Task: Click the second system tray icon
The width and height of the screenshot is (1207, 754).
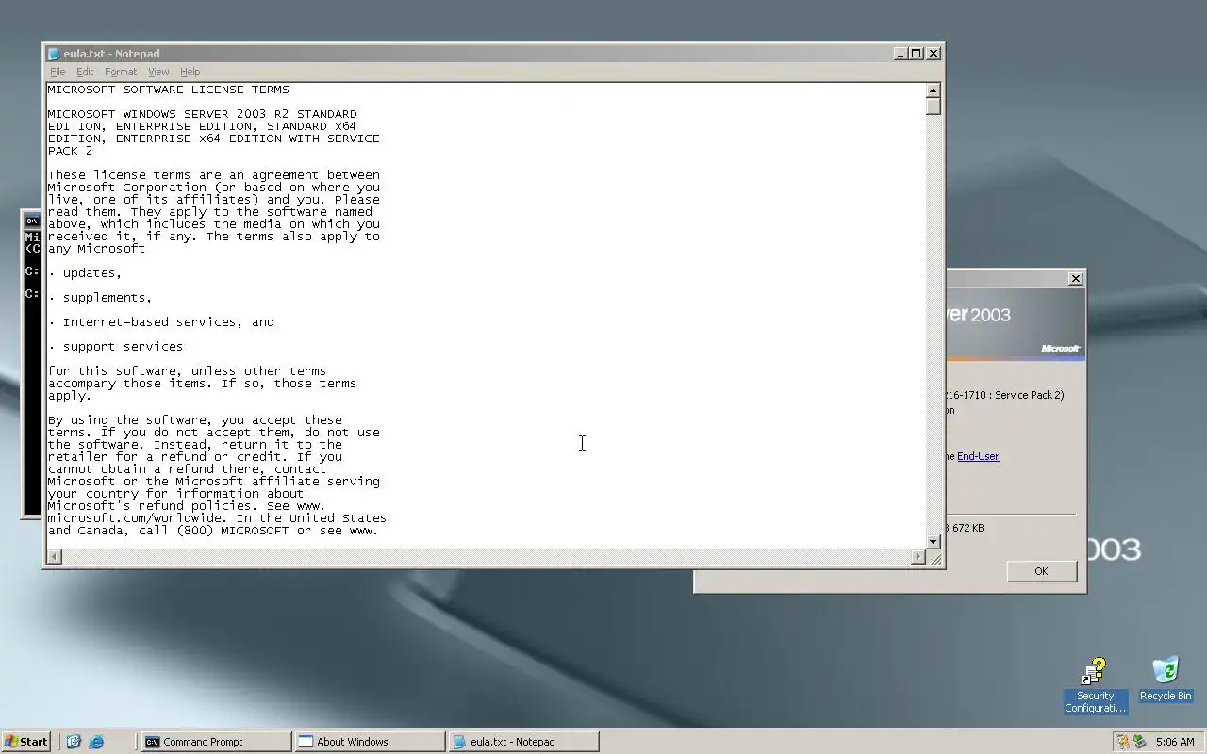Action: pos(1140,742)
